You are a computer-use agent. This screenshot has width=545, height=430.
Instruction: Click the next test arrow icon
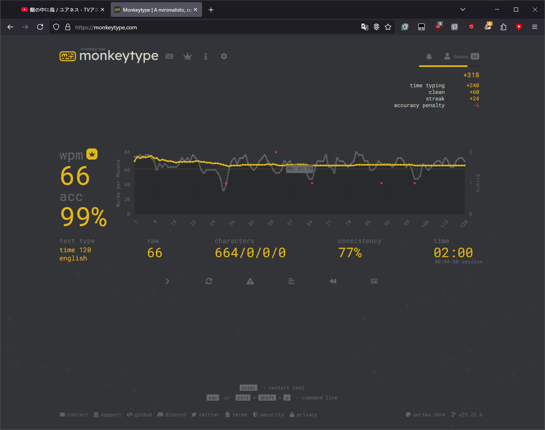pos(167,281)
